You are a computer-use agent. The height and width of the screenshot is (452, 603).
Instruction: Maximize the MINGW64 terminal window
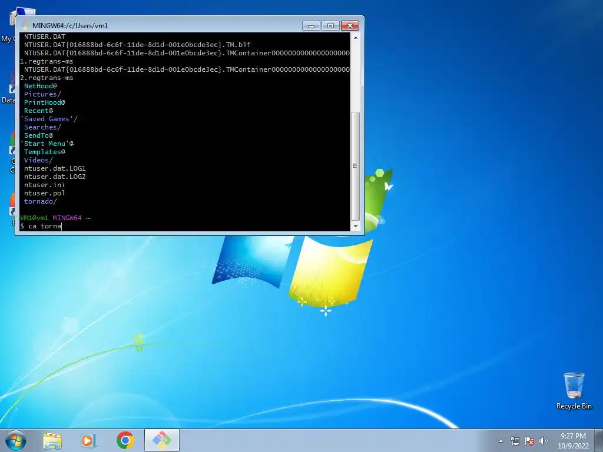pyautogui.click(x=330, y=26)
